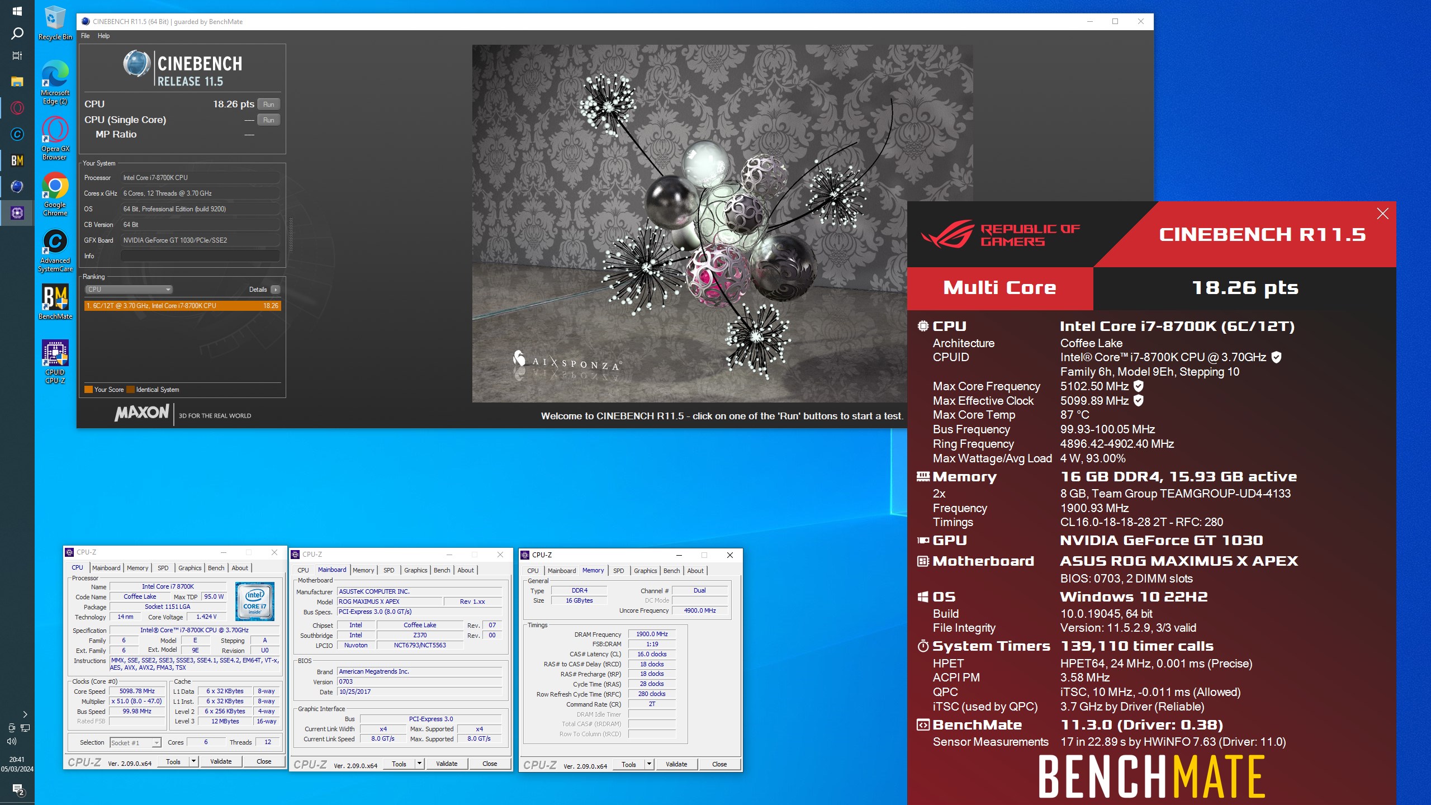Click the volume icon in system tray
Screen dimensions: 1431x805
12,741
